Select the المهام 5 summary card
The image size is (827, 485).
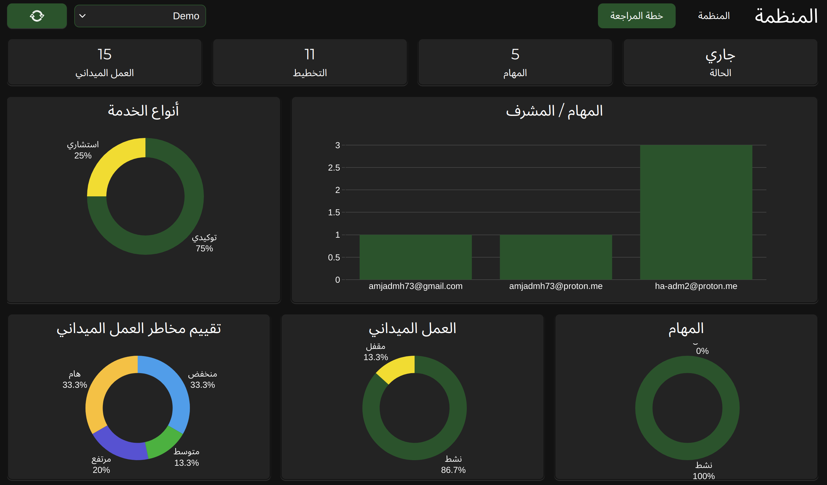point(515,62)
